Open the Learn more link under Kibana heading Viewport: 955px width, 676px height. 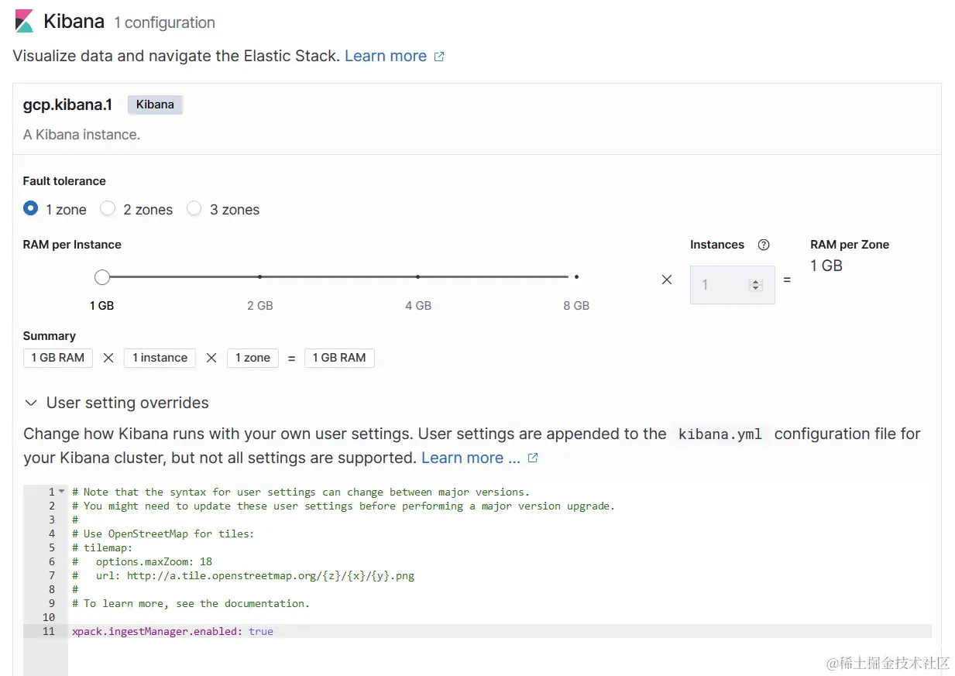(x=386, y=56)
